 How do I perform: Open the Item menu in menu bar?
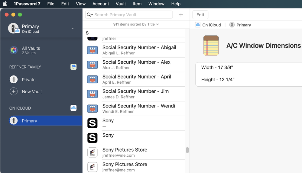pos(137,4)
